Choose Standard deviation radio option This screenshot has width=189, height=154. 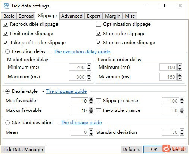7,123
